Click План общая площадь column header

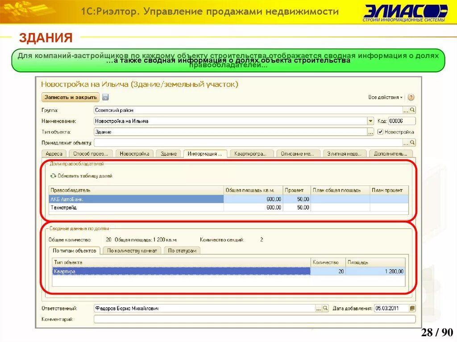pos(341,190)
